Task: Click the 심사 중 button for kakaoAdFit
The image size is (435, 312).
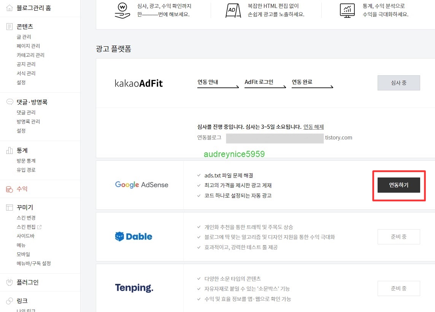Action: (x=398, y=82)
